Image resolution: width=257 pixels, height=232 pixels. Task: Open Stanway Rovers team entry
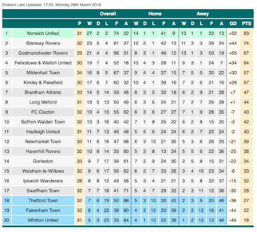click(x=43, y=43)
